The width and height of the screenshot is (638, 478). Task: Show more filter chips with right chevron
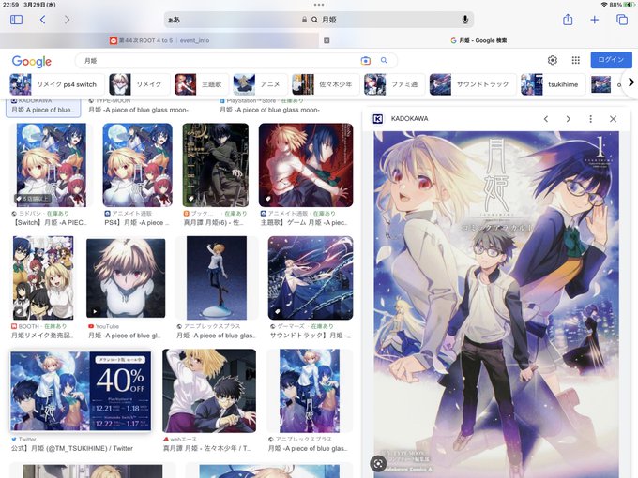click(630, 82)
